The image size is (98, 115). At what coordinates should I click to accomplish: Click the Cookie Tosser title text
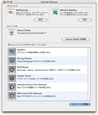[24, 76]
